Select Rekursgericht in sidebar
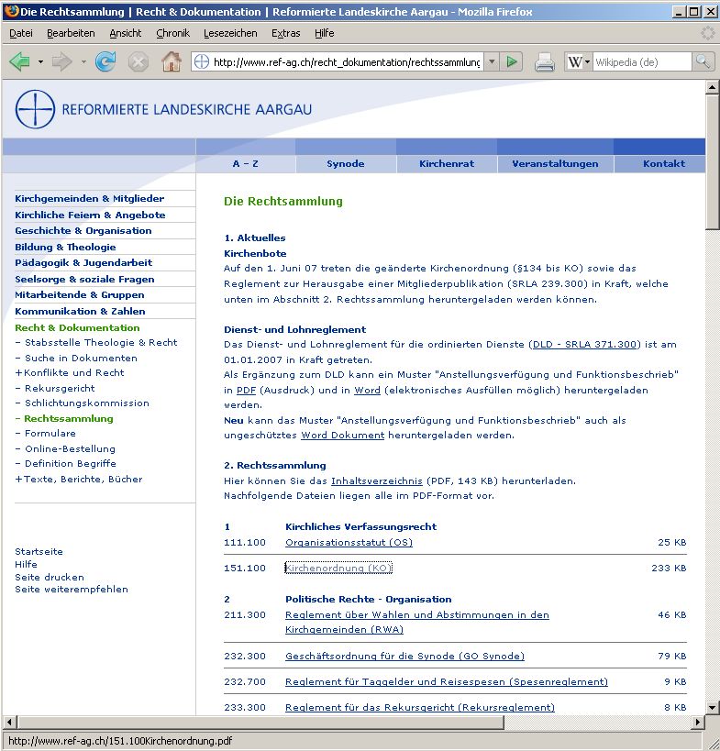Viewport: 720px width, 751px height. pyautogui.click(x=60, y=388)
